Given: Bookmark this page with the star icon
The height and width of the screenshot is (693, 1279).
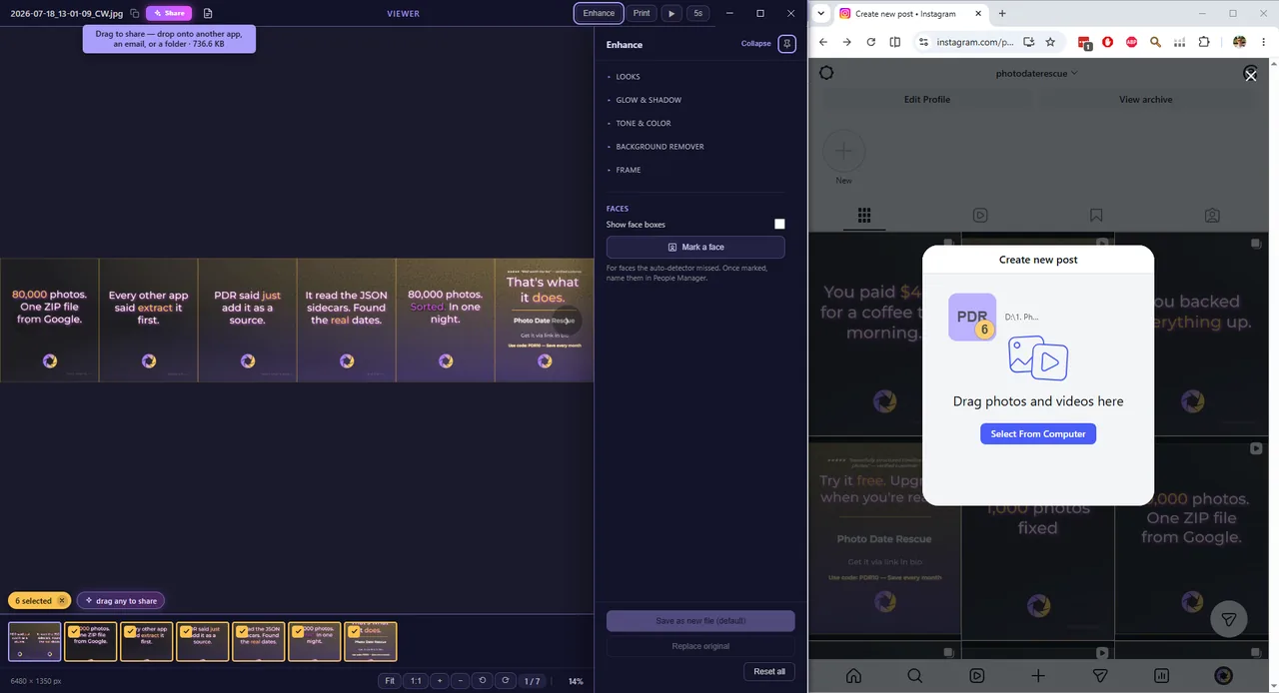Looking at the screenshot, I should tap(1050, 42).
